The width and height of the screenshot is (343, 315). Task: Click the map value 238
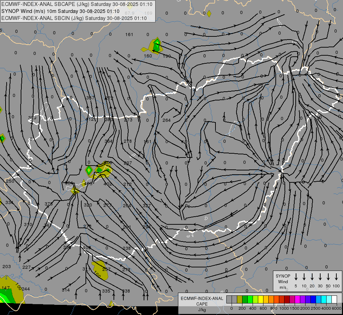click(127, 248)
